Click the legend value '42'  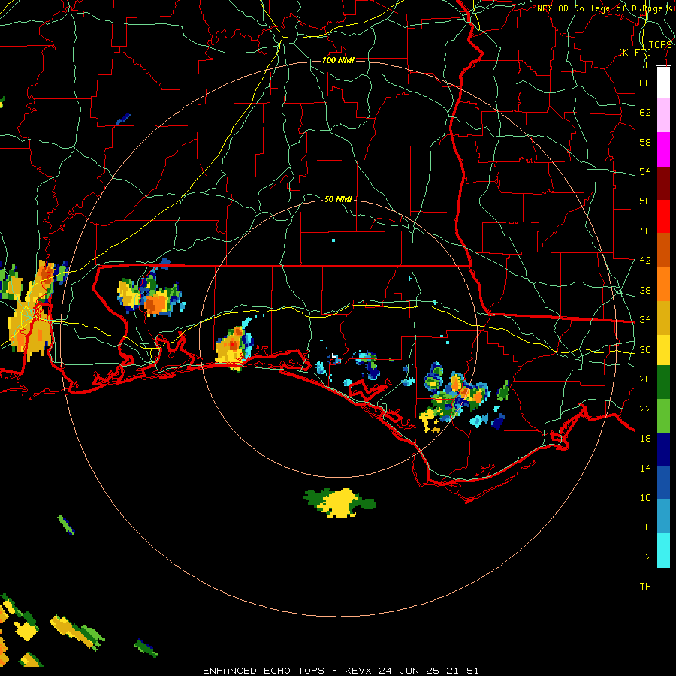[645, 261]
